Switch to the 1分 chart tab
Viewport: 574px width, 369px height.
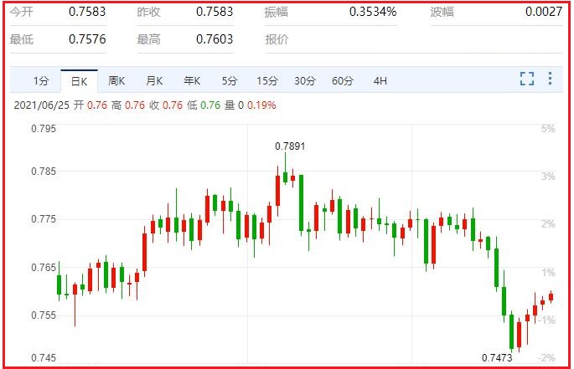tap(41, 81)
